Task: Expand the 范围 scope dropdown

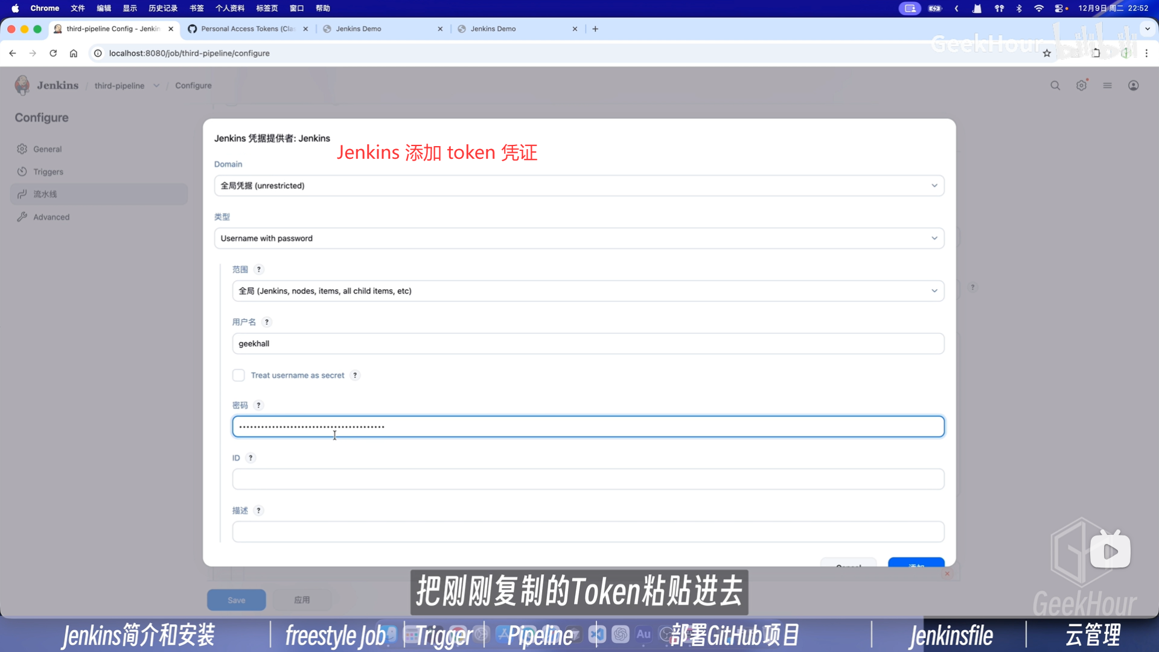Action: tap(587, 291)
